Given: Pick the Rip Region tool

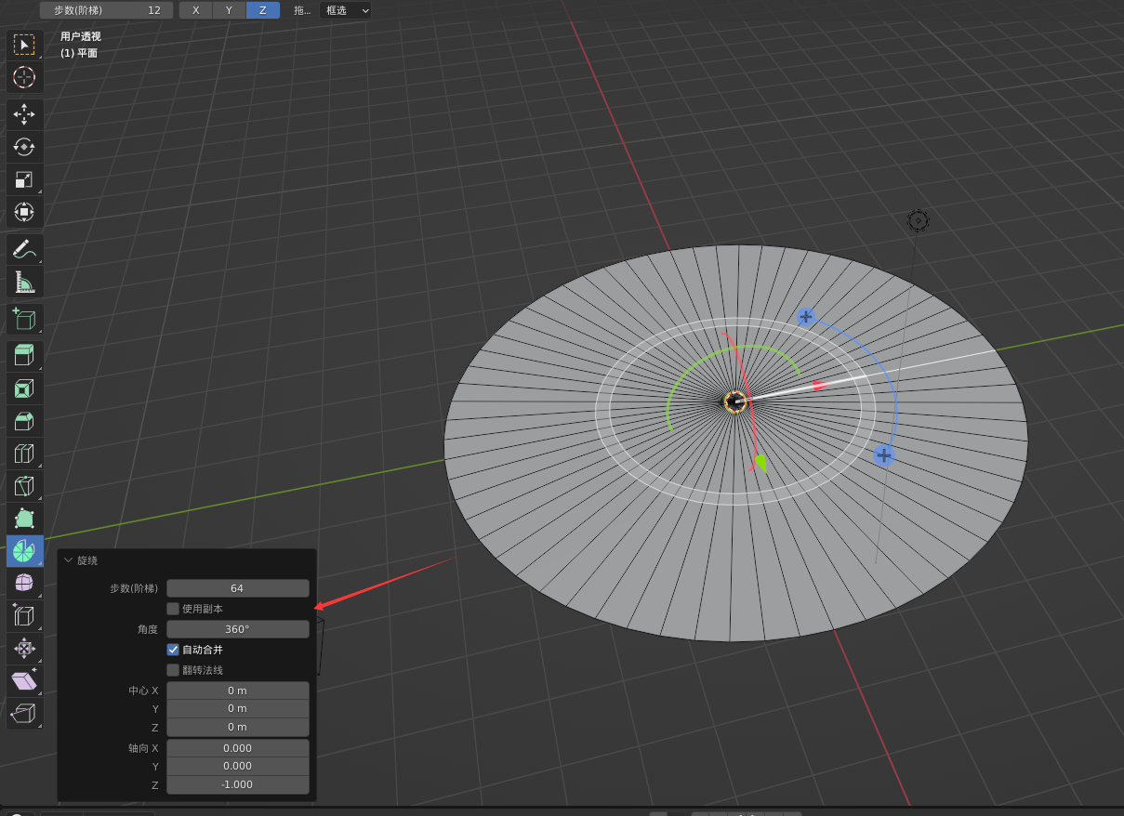Looking at the screenshot, I should coord(24,714).
